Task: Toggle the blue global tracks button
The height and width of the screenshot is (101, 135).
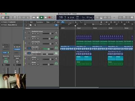Action: click(57, 25)
